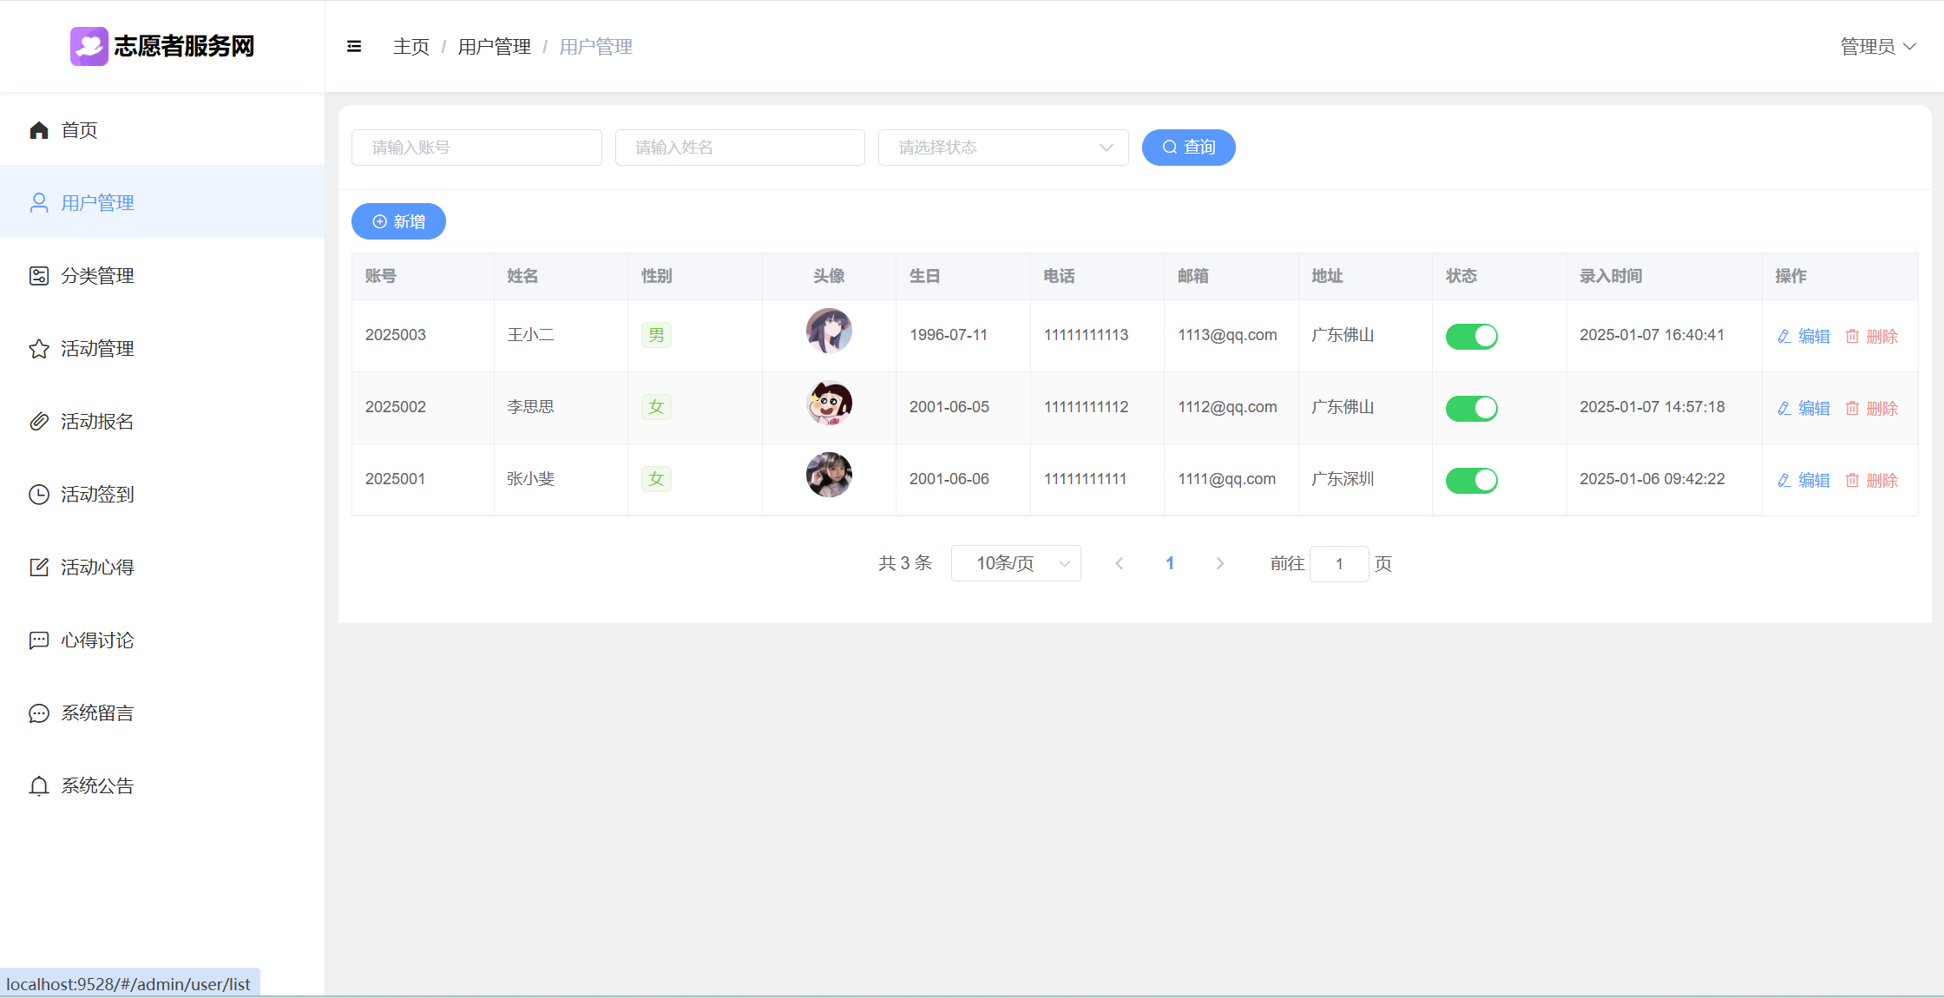The image size is (1944, 998).
Task: Click the 新增 add button
Action: [398, 222]
